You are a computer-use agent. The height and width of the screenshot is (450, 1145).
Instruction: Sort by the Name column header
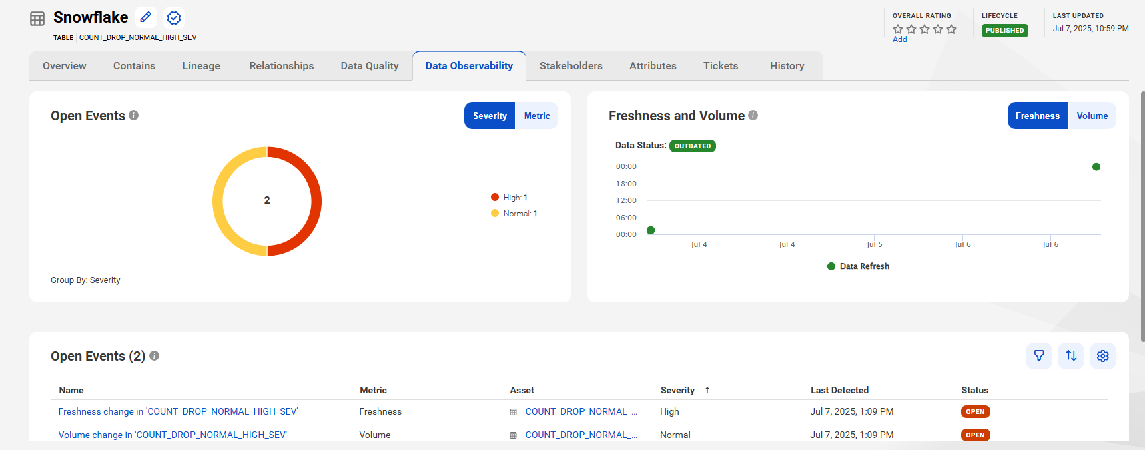(71, 390)
